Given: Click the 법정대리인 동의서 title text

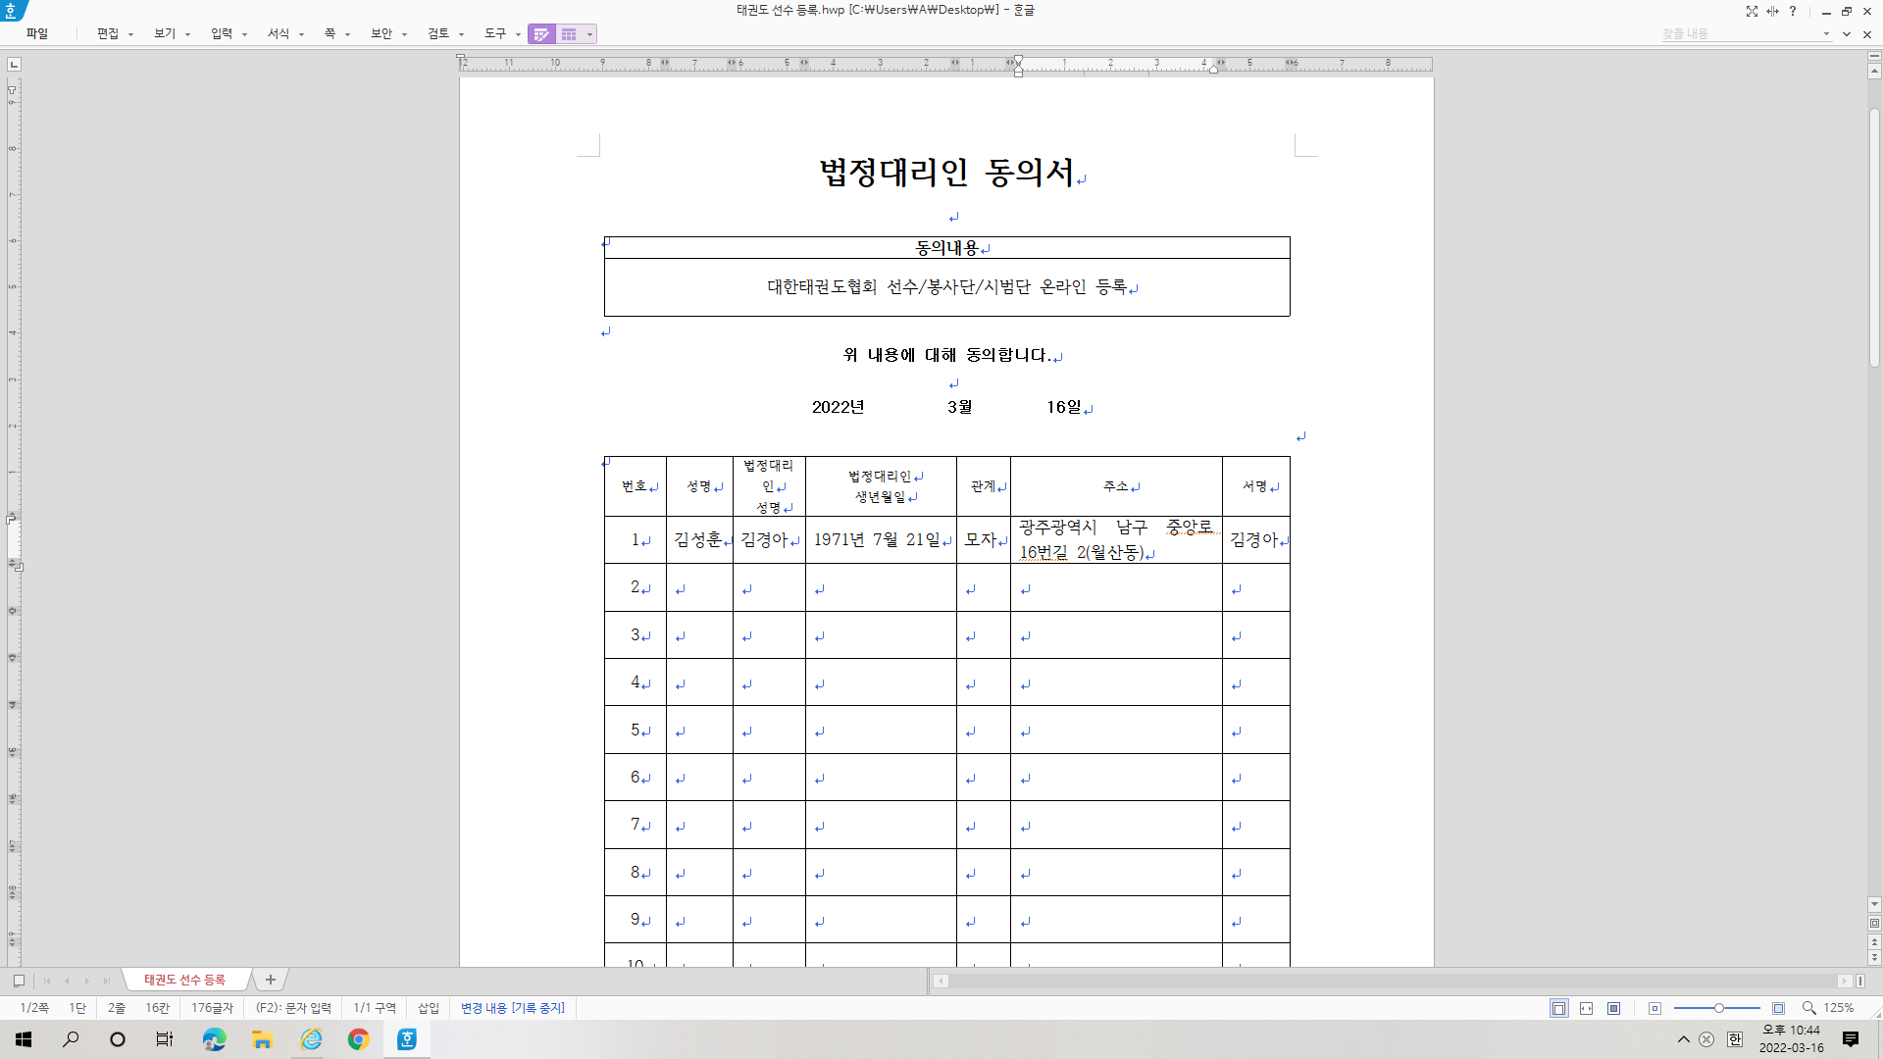Looking at the screenshot, I should coord(946,173).
